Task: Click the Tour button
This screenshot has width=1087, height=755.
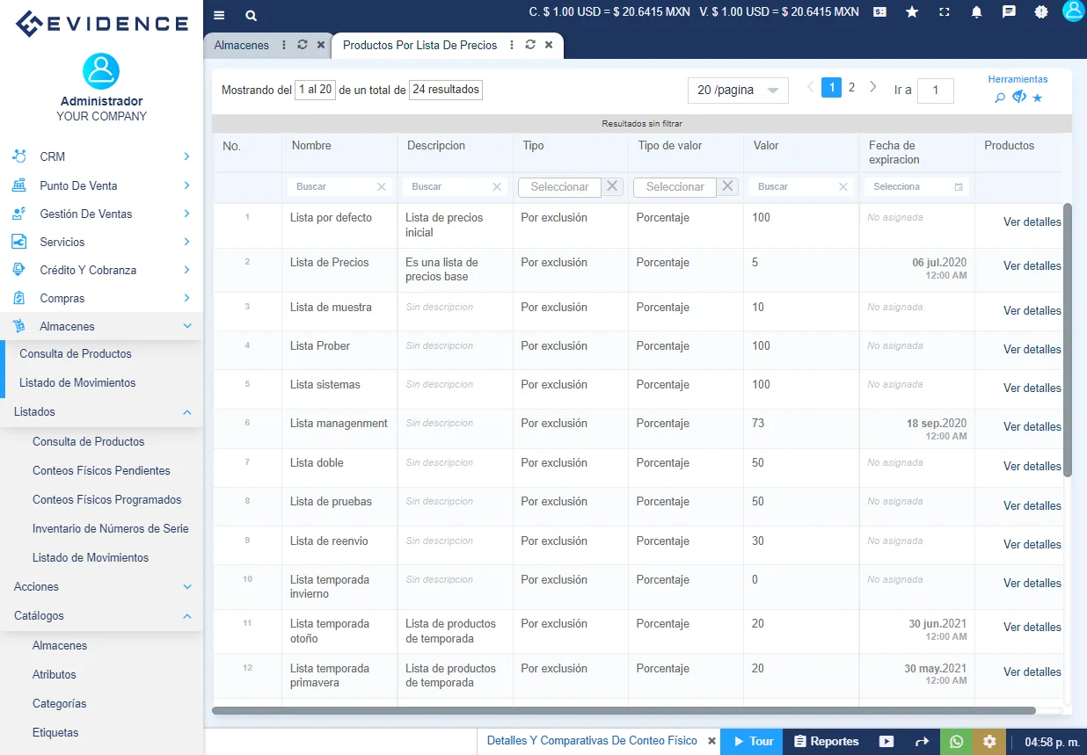Action: tap(753, 741)
